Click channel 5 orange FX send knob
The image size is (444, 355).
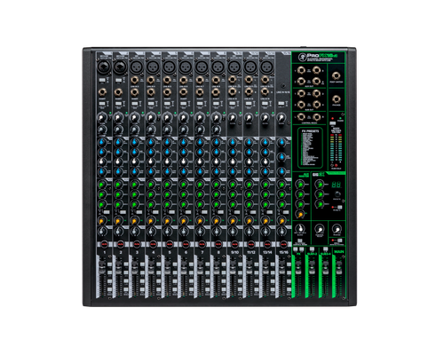coord(167,221)
